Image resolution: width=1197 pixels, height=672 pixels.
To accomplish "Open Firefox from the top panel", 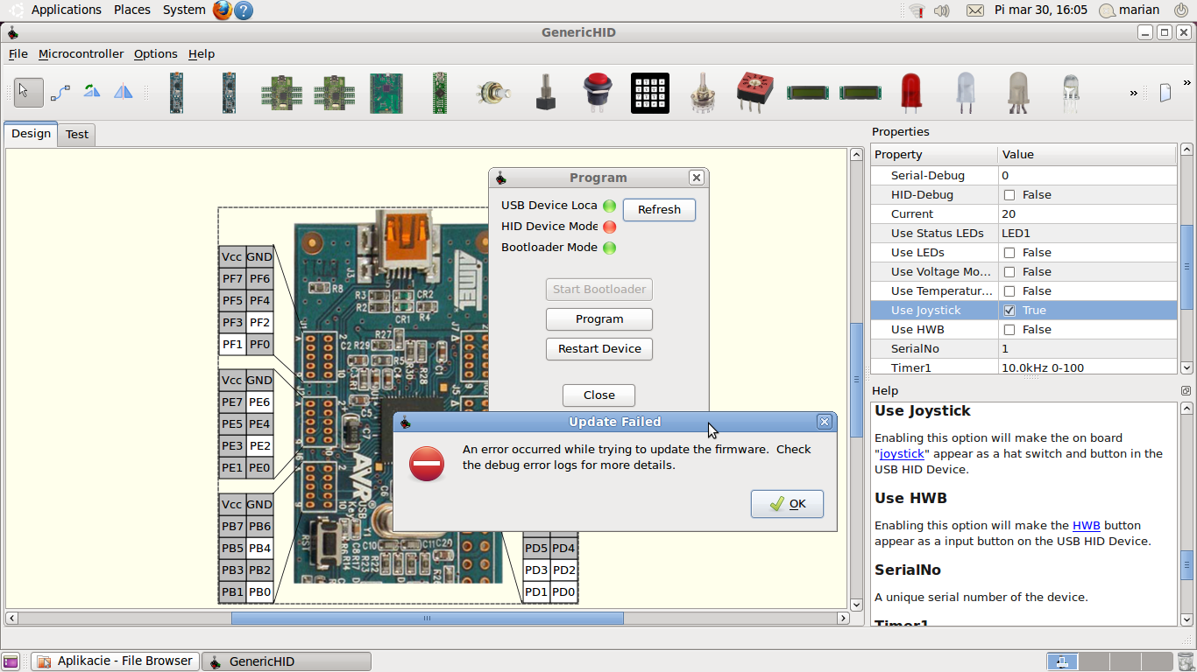I will 223,10.
